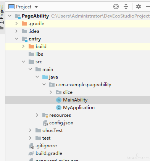This screenshot has height=161, width=150.
Task: Select the resources folder label
Action: [x=60, y=115]
